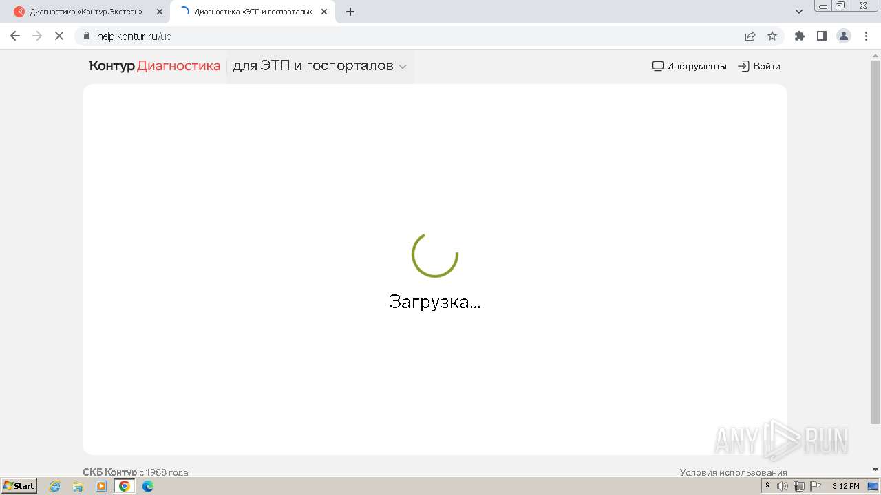
Task: Open the extensions puzzle icon
Action: tap(800, 36)
